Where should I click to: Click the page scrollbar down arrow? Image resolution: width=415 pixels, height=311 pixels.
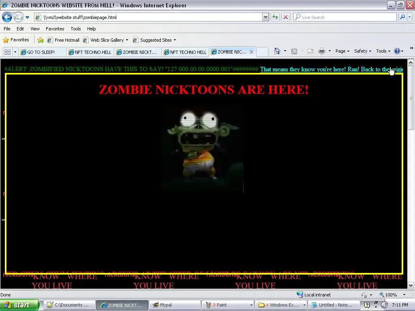tap(411, 285)
